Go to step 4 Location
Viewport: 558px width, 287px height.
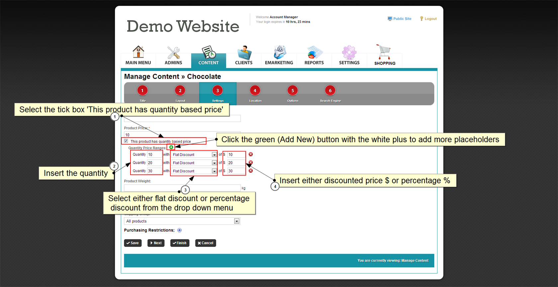tap(255, 91)
